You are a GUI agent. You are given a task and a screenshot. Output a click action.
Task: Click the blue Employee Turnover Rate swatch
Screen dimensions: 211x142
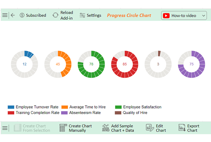[x=11, y=107]
